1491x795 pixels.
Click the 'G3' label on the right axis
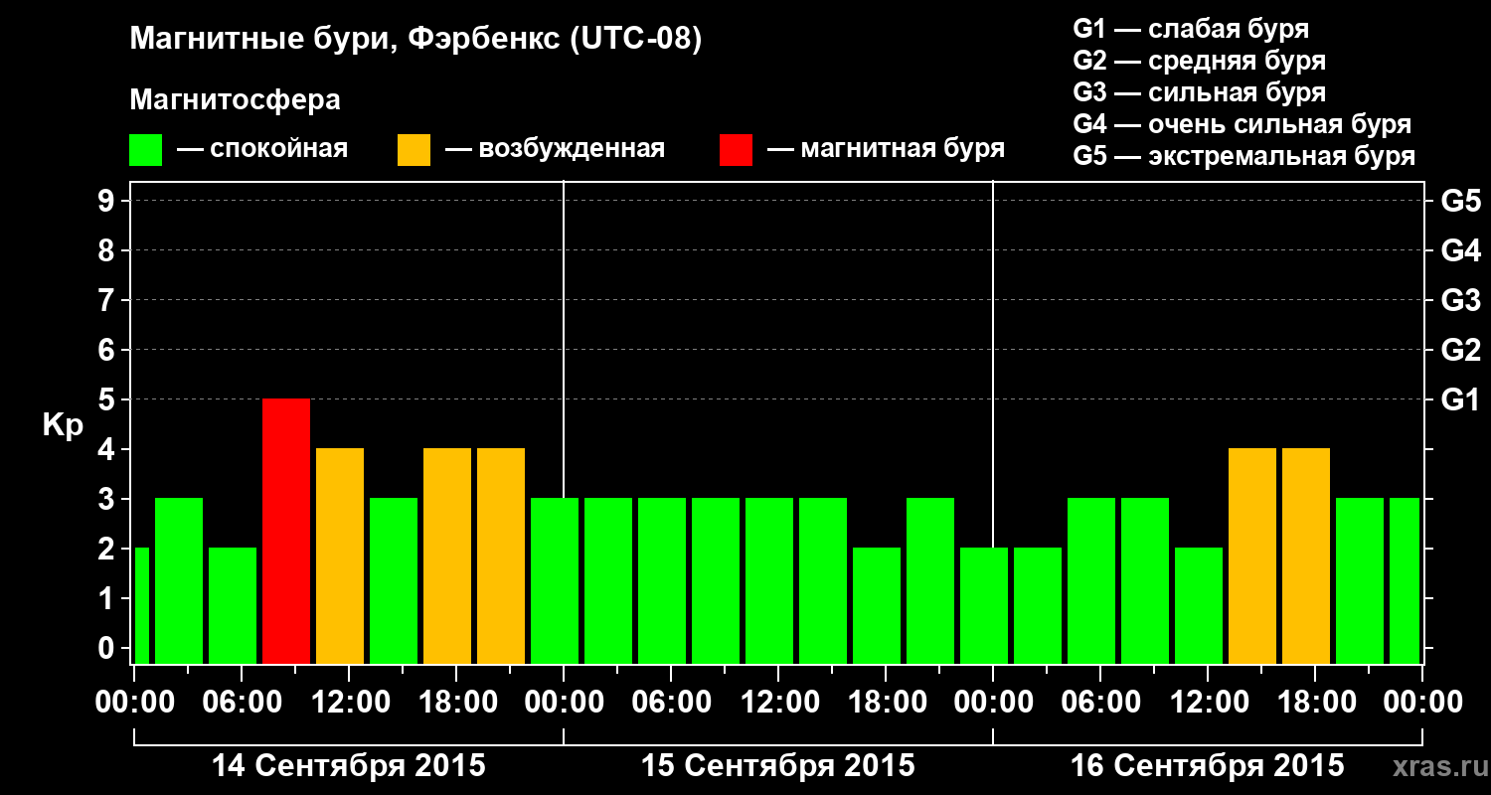(1461, 301)
